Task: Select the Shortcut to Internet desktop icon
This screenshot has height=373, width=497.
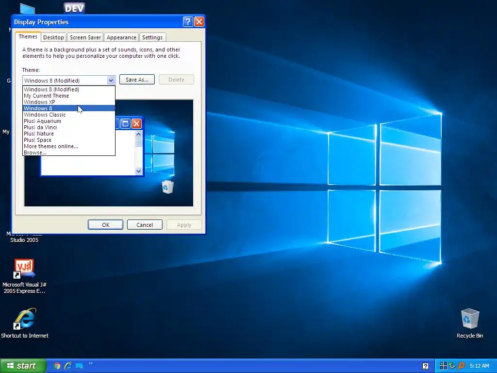Action: point(25,323)
